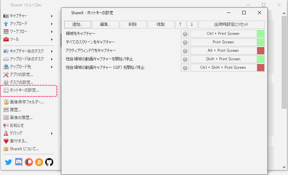Select the ホットキーの設定... menu entry

click(24, 90)
